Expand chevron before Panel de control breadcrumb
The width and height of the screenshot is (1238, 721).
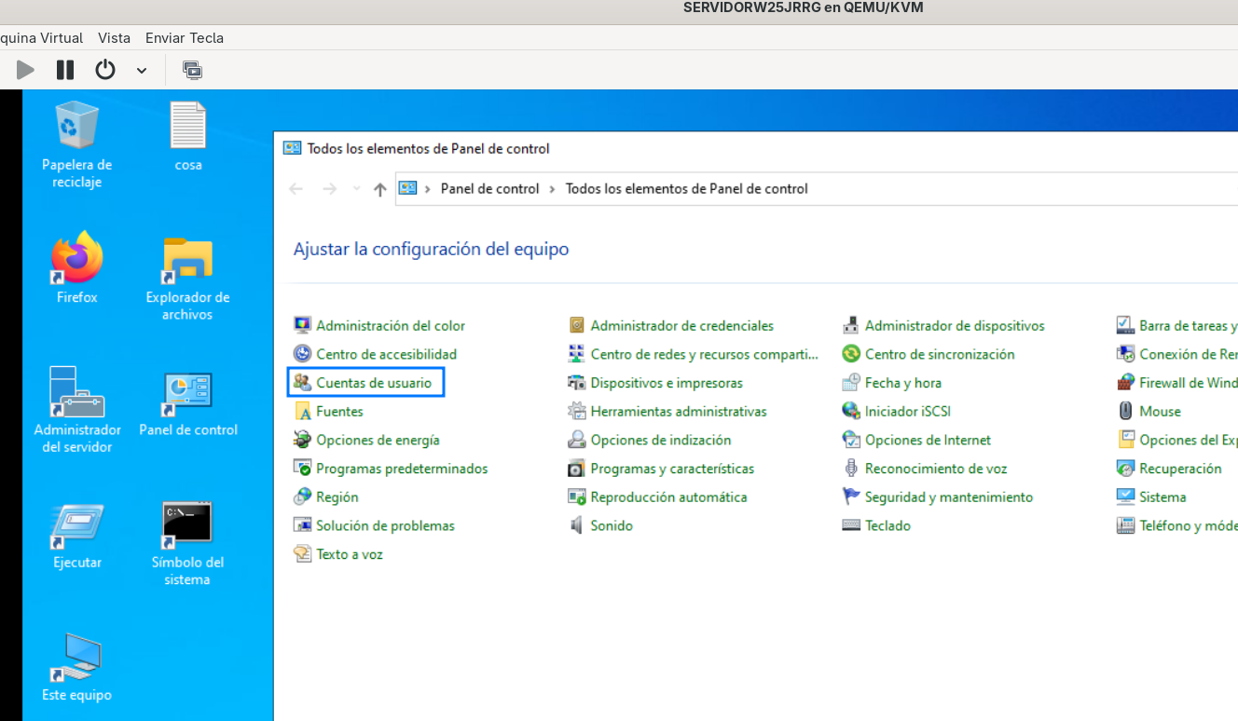(x=428, y=189)
